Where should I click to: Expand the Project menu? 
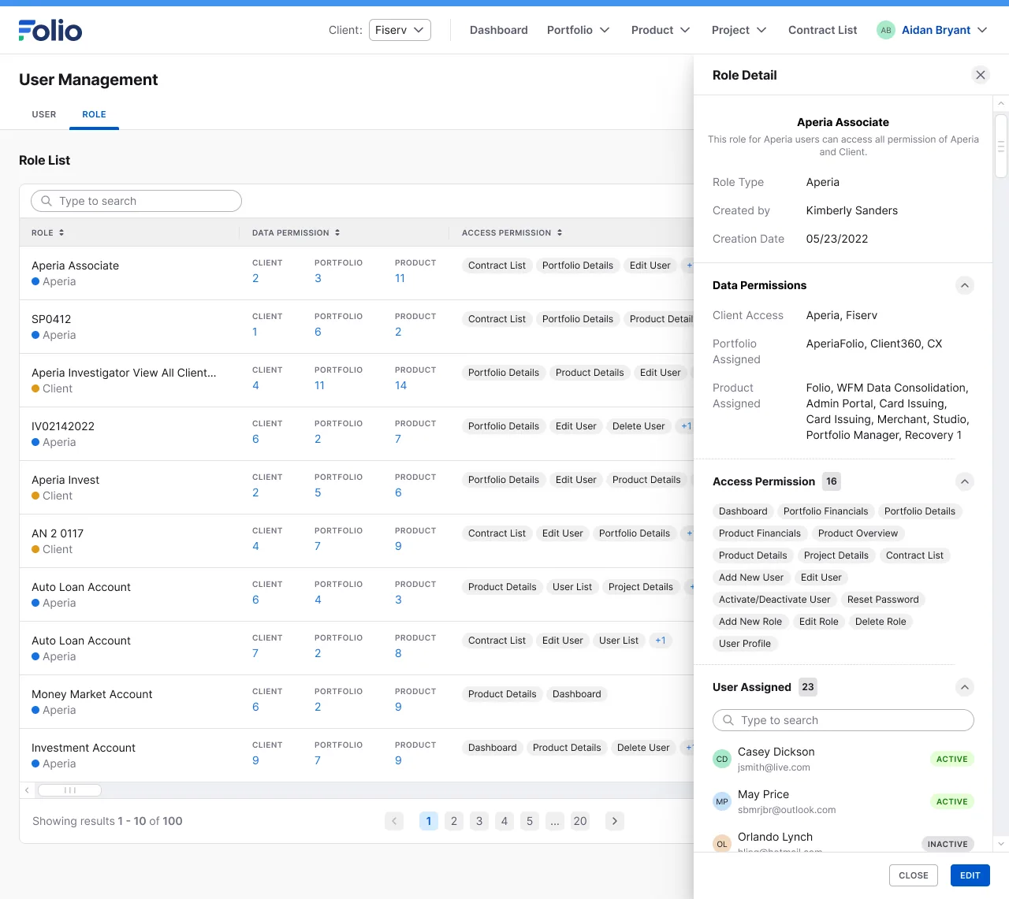tap(739, 30)
